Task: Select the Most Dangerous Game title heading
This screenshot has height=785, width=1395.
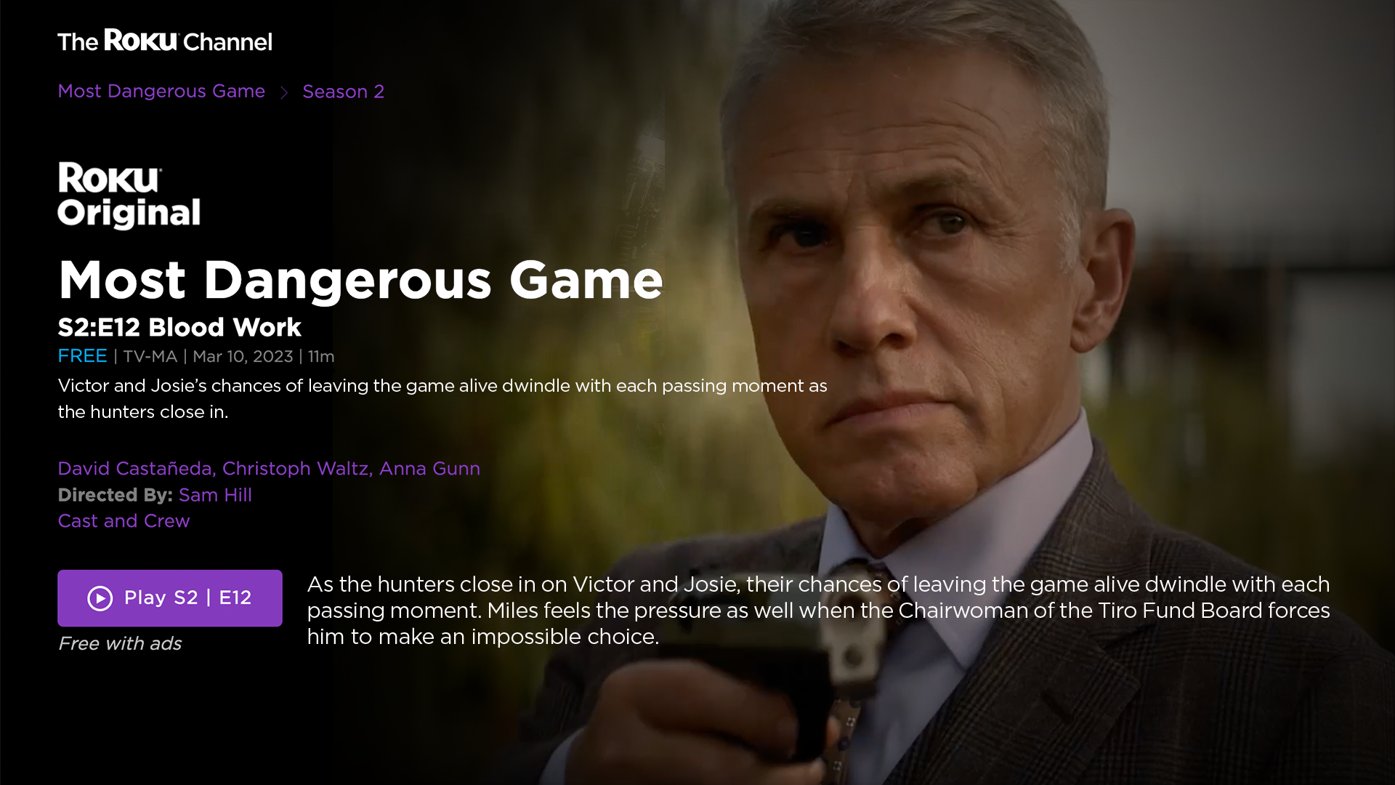Action: click(360, 280)
